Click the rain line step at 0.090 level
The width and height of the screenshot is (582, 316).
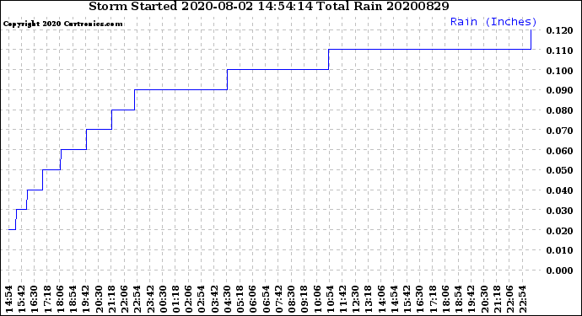(x=181, y=90)
